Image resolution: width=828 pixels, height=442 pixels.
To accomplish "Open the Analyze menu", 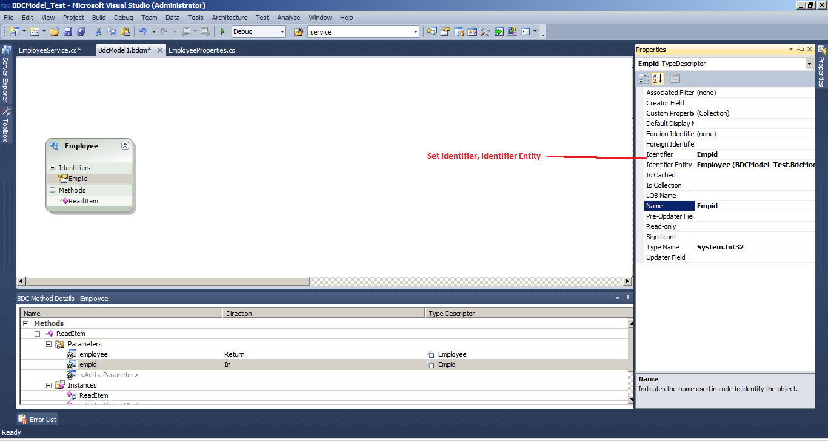I will click(289, 18).
